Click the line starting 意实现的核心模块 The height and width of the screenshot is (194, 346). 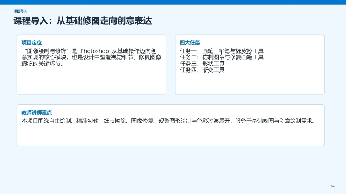coord(91,57)
